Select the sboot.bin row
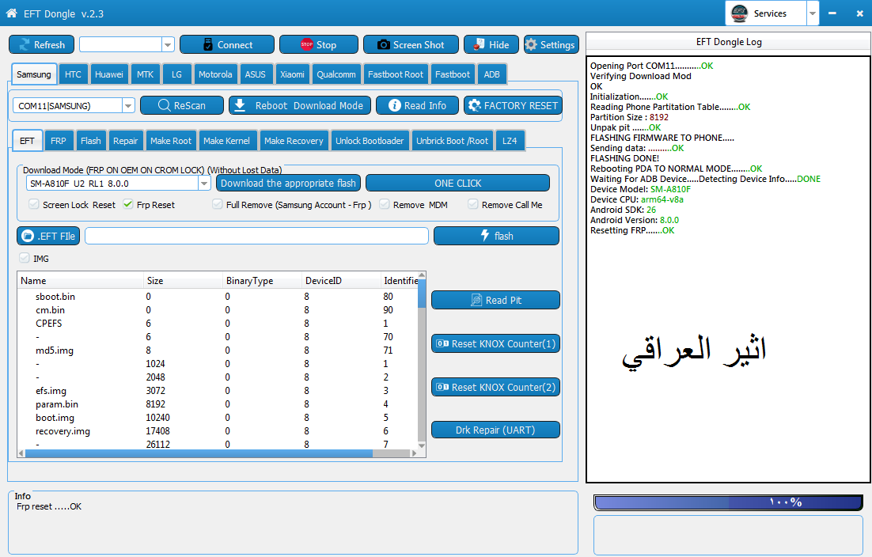 [218, 296]
